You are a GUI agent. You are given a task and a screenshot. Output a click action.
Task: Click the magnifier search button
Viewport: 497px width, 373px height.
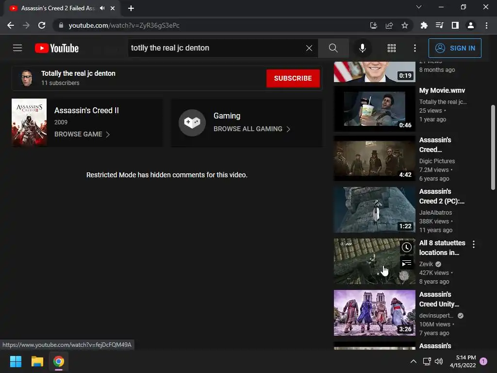coord(333,48)
